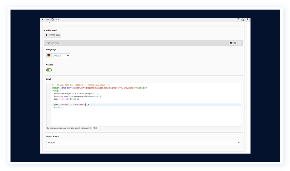Toggle the hide/unhide switch in the record header

[x=231, y=43]
